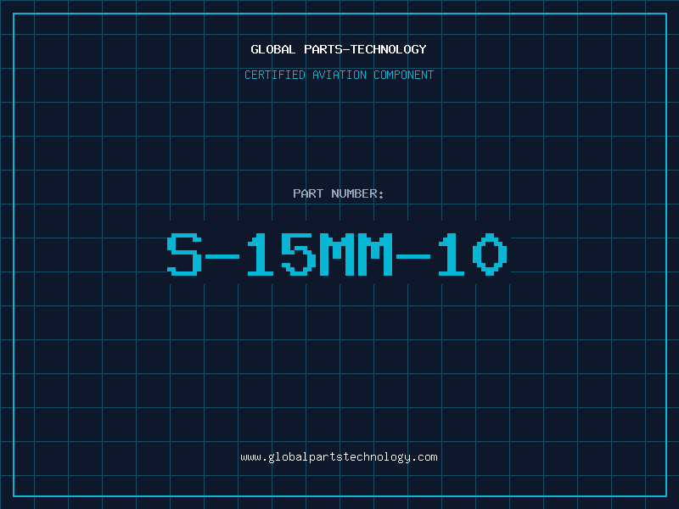Viewport: 679px width, 509px height.
Task: Open www.globalpartstechnology.com link
Action: click(x=339, y=457)
